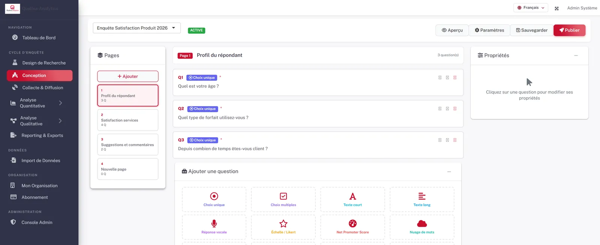Add a Choix multiples question
This screenshot has width=600, height=245.
[x=283, y=200]
